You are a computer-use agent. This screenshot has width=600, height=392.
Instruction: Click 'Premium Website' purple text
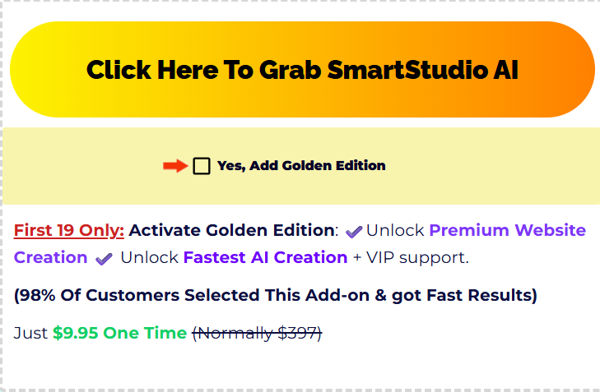pos(507,230)
